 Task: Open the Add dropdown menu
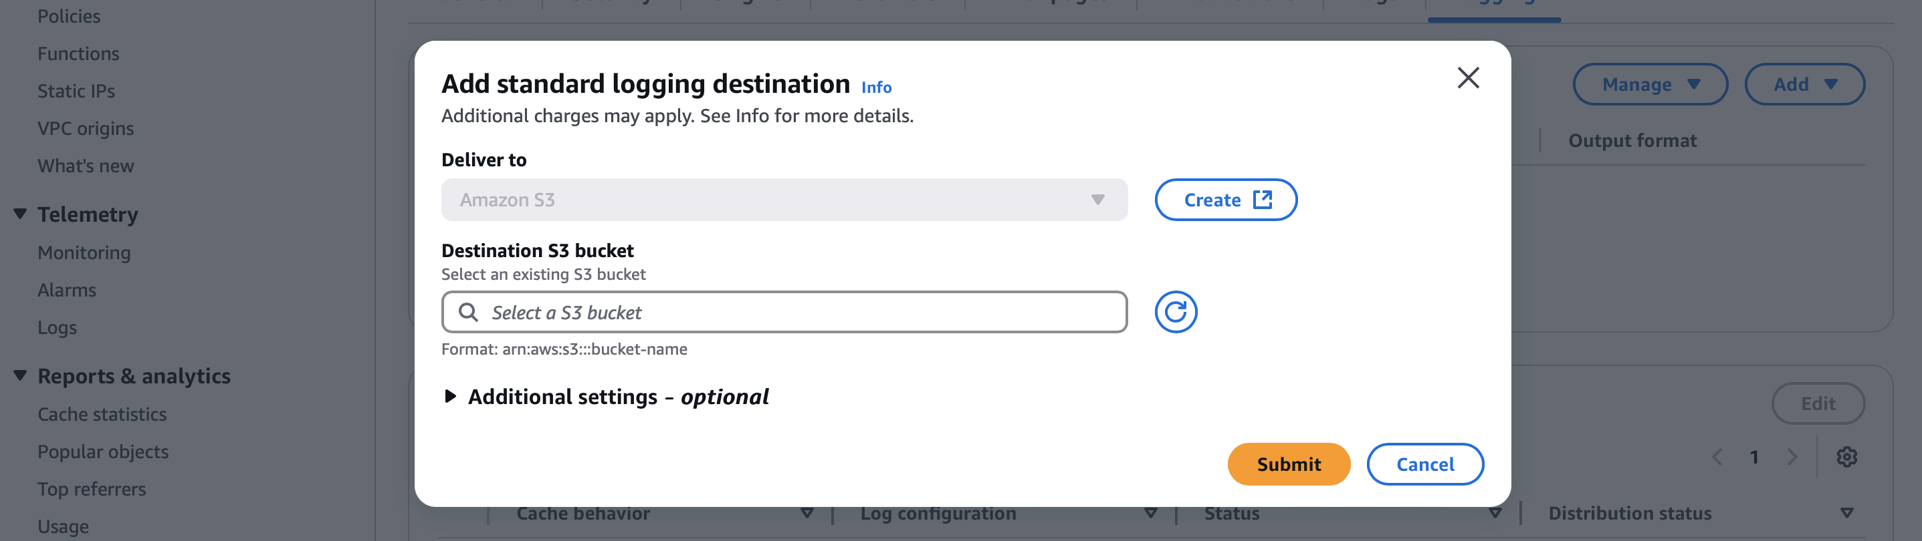pos(1804,84)
